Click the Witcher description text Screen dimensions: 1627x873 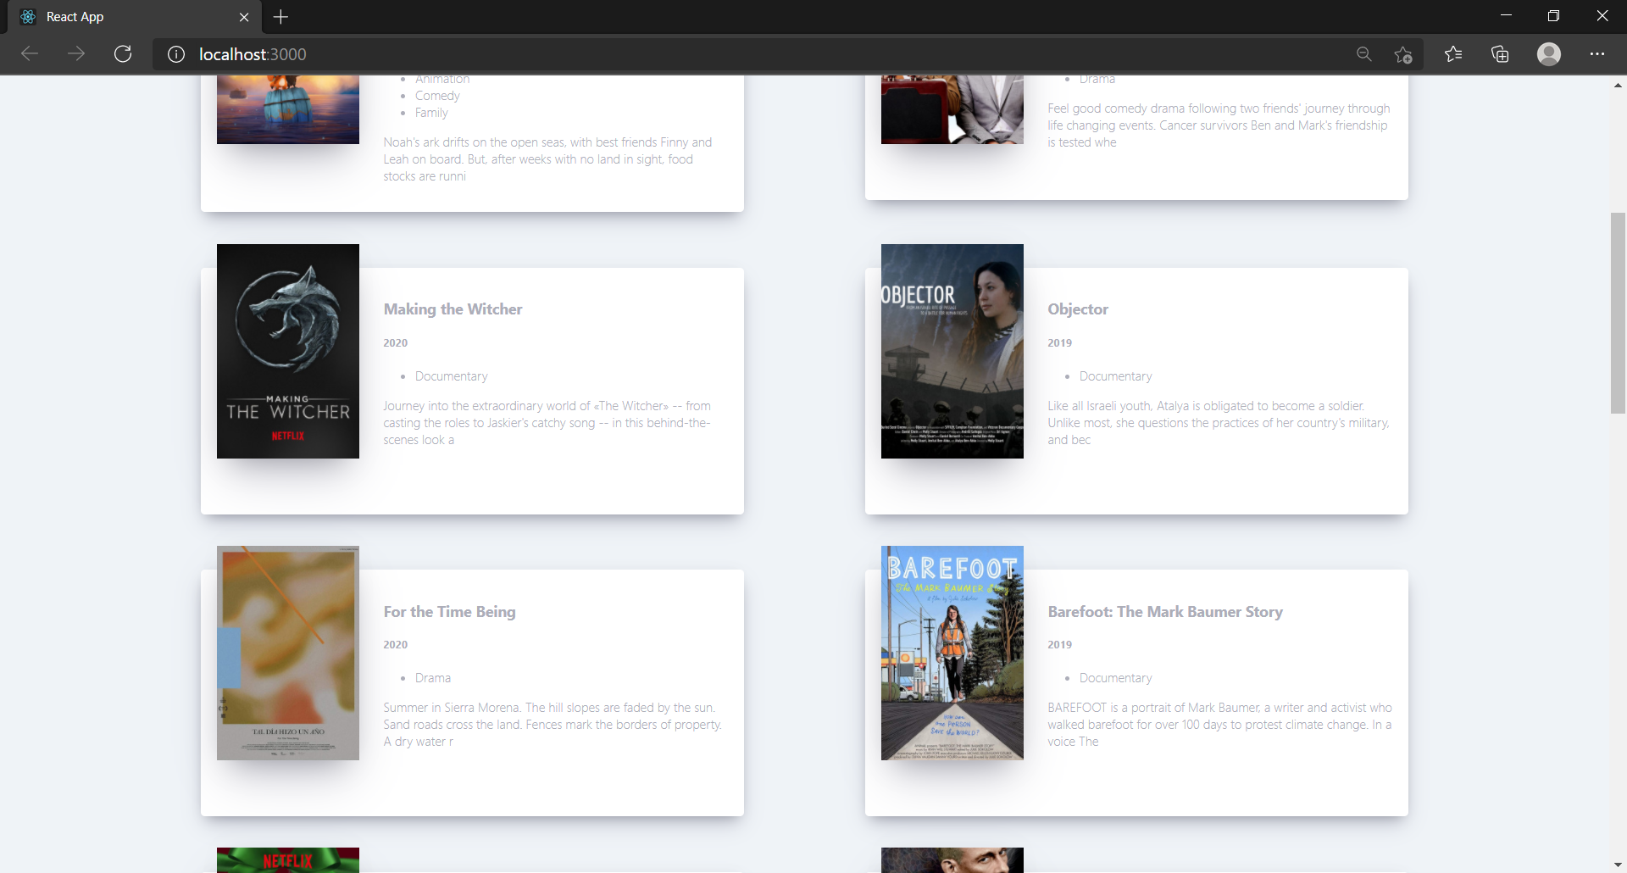(547, 423)
